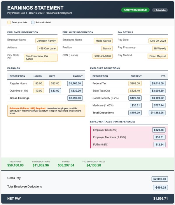Click the City, State ZIP field
The image size is (175, 205).
click(x=41, y=57)
